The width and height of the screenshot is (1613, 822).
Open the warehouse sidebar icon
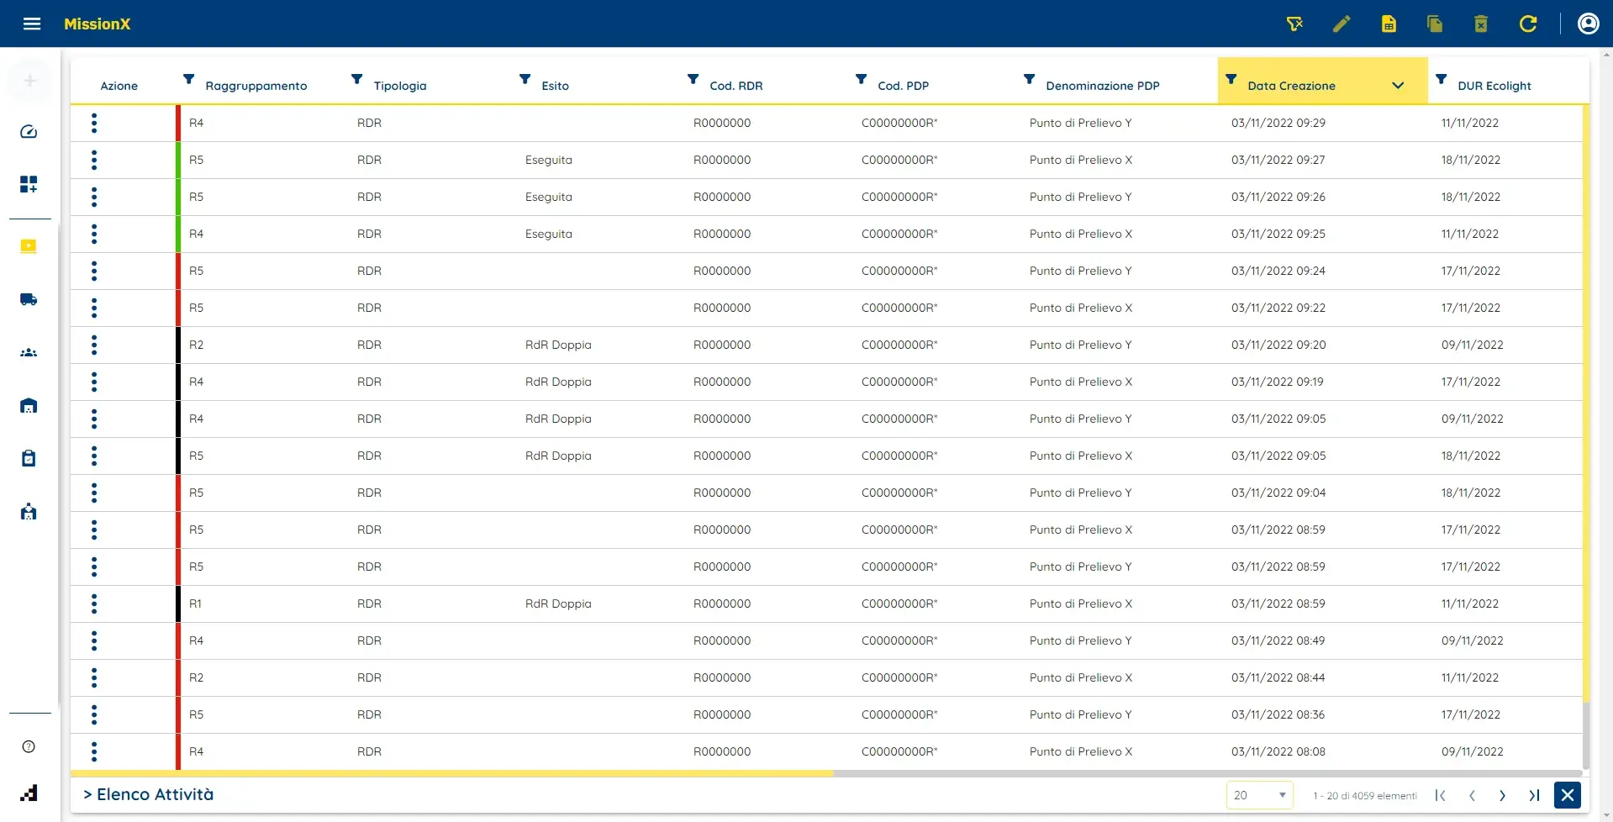click(x=29, y=405)
